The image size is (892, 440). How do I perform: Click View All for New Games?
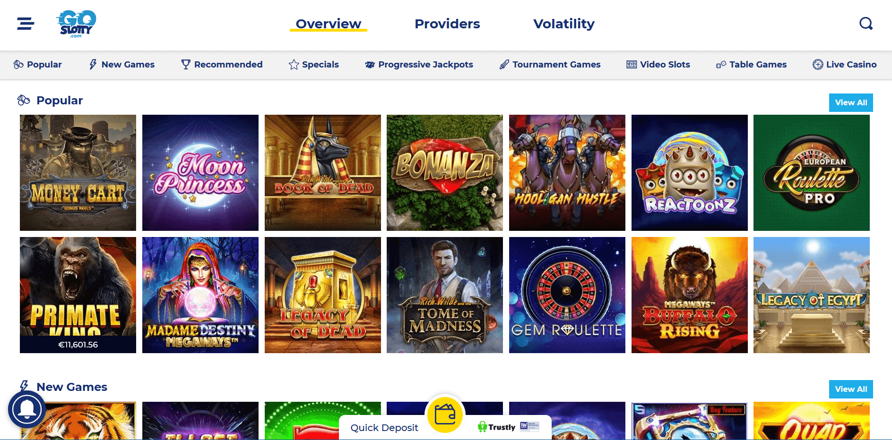coord(851,389)
